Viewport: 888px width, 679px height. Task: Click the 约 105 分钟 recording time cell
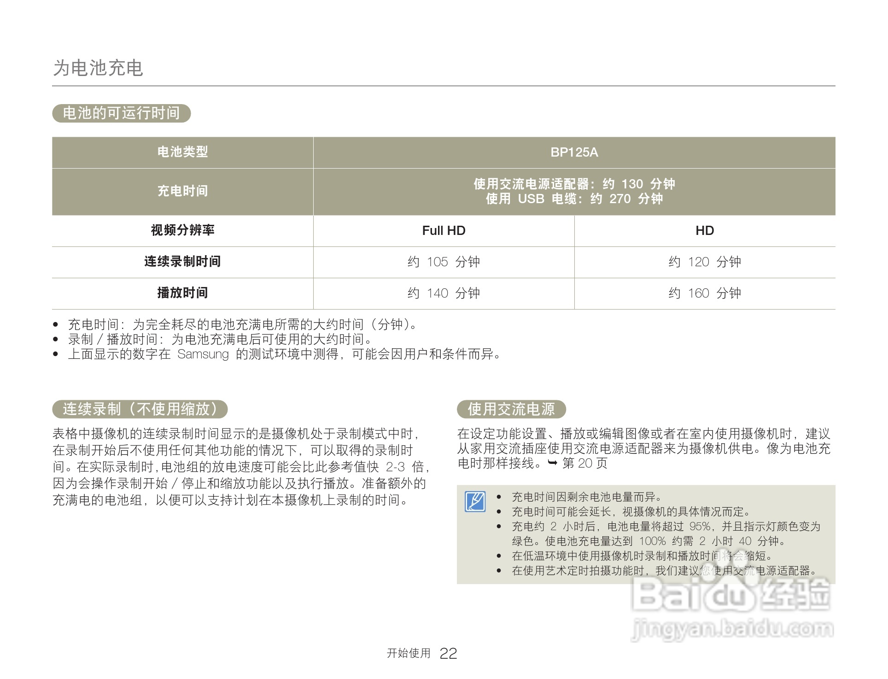click(x=444, y=262)
